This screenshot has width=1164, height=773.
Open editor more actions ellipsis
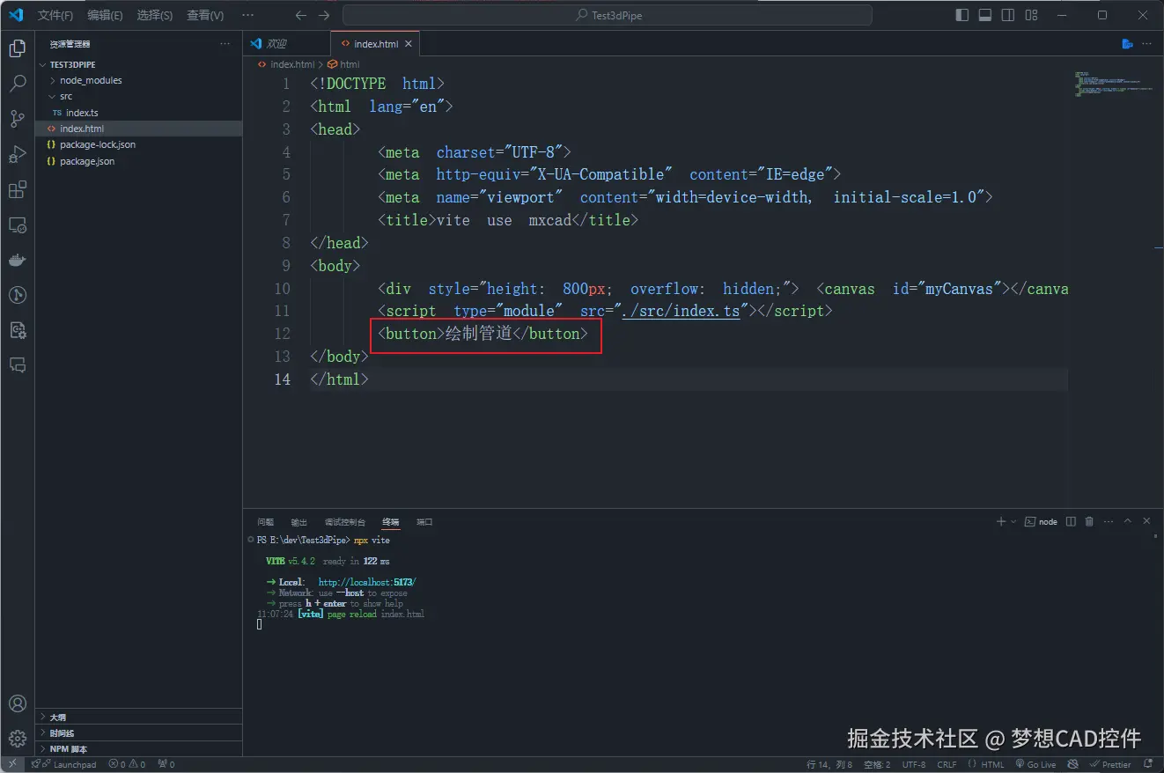1147,43
